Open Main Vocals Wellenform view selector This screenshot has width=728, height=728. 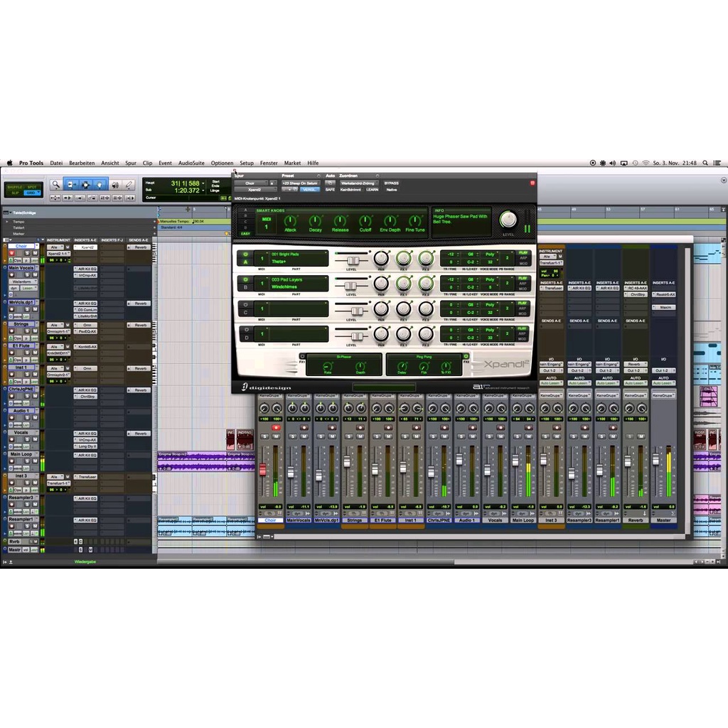point(23,282)
